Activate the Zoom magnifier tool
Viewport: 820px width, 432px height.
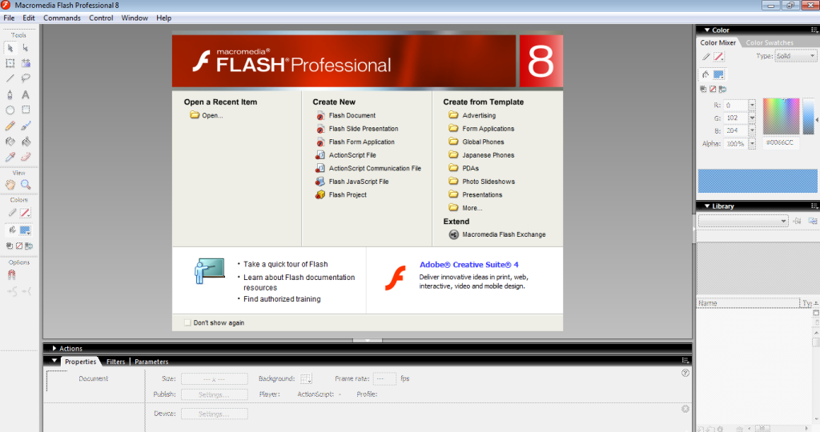[x=26, y=184]
